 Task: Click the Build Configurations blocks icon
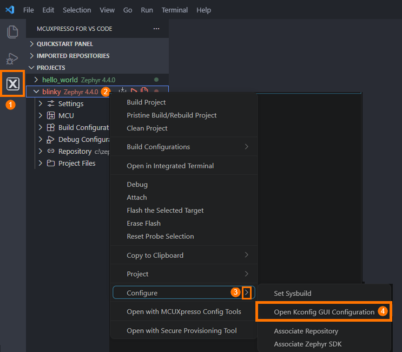(x=51, y=127)
